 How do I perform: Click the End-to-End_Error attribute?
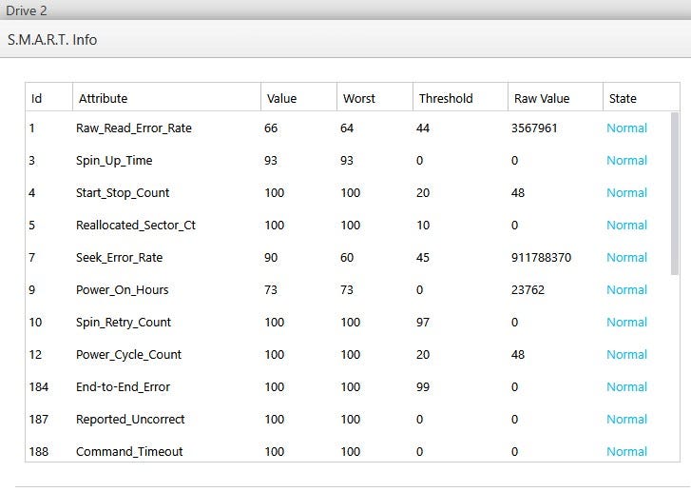(124, 387)
